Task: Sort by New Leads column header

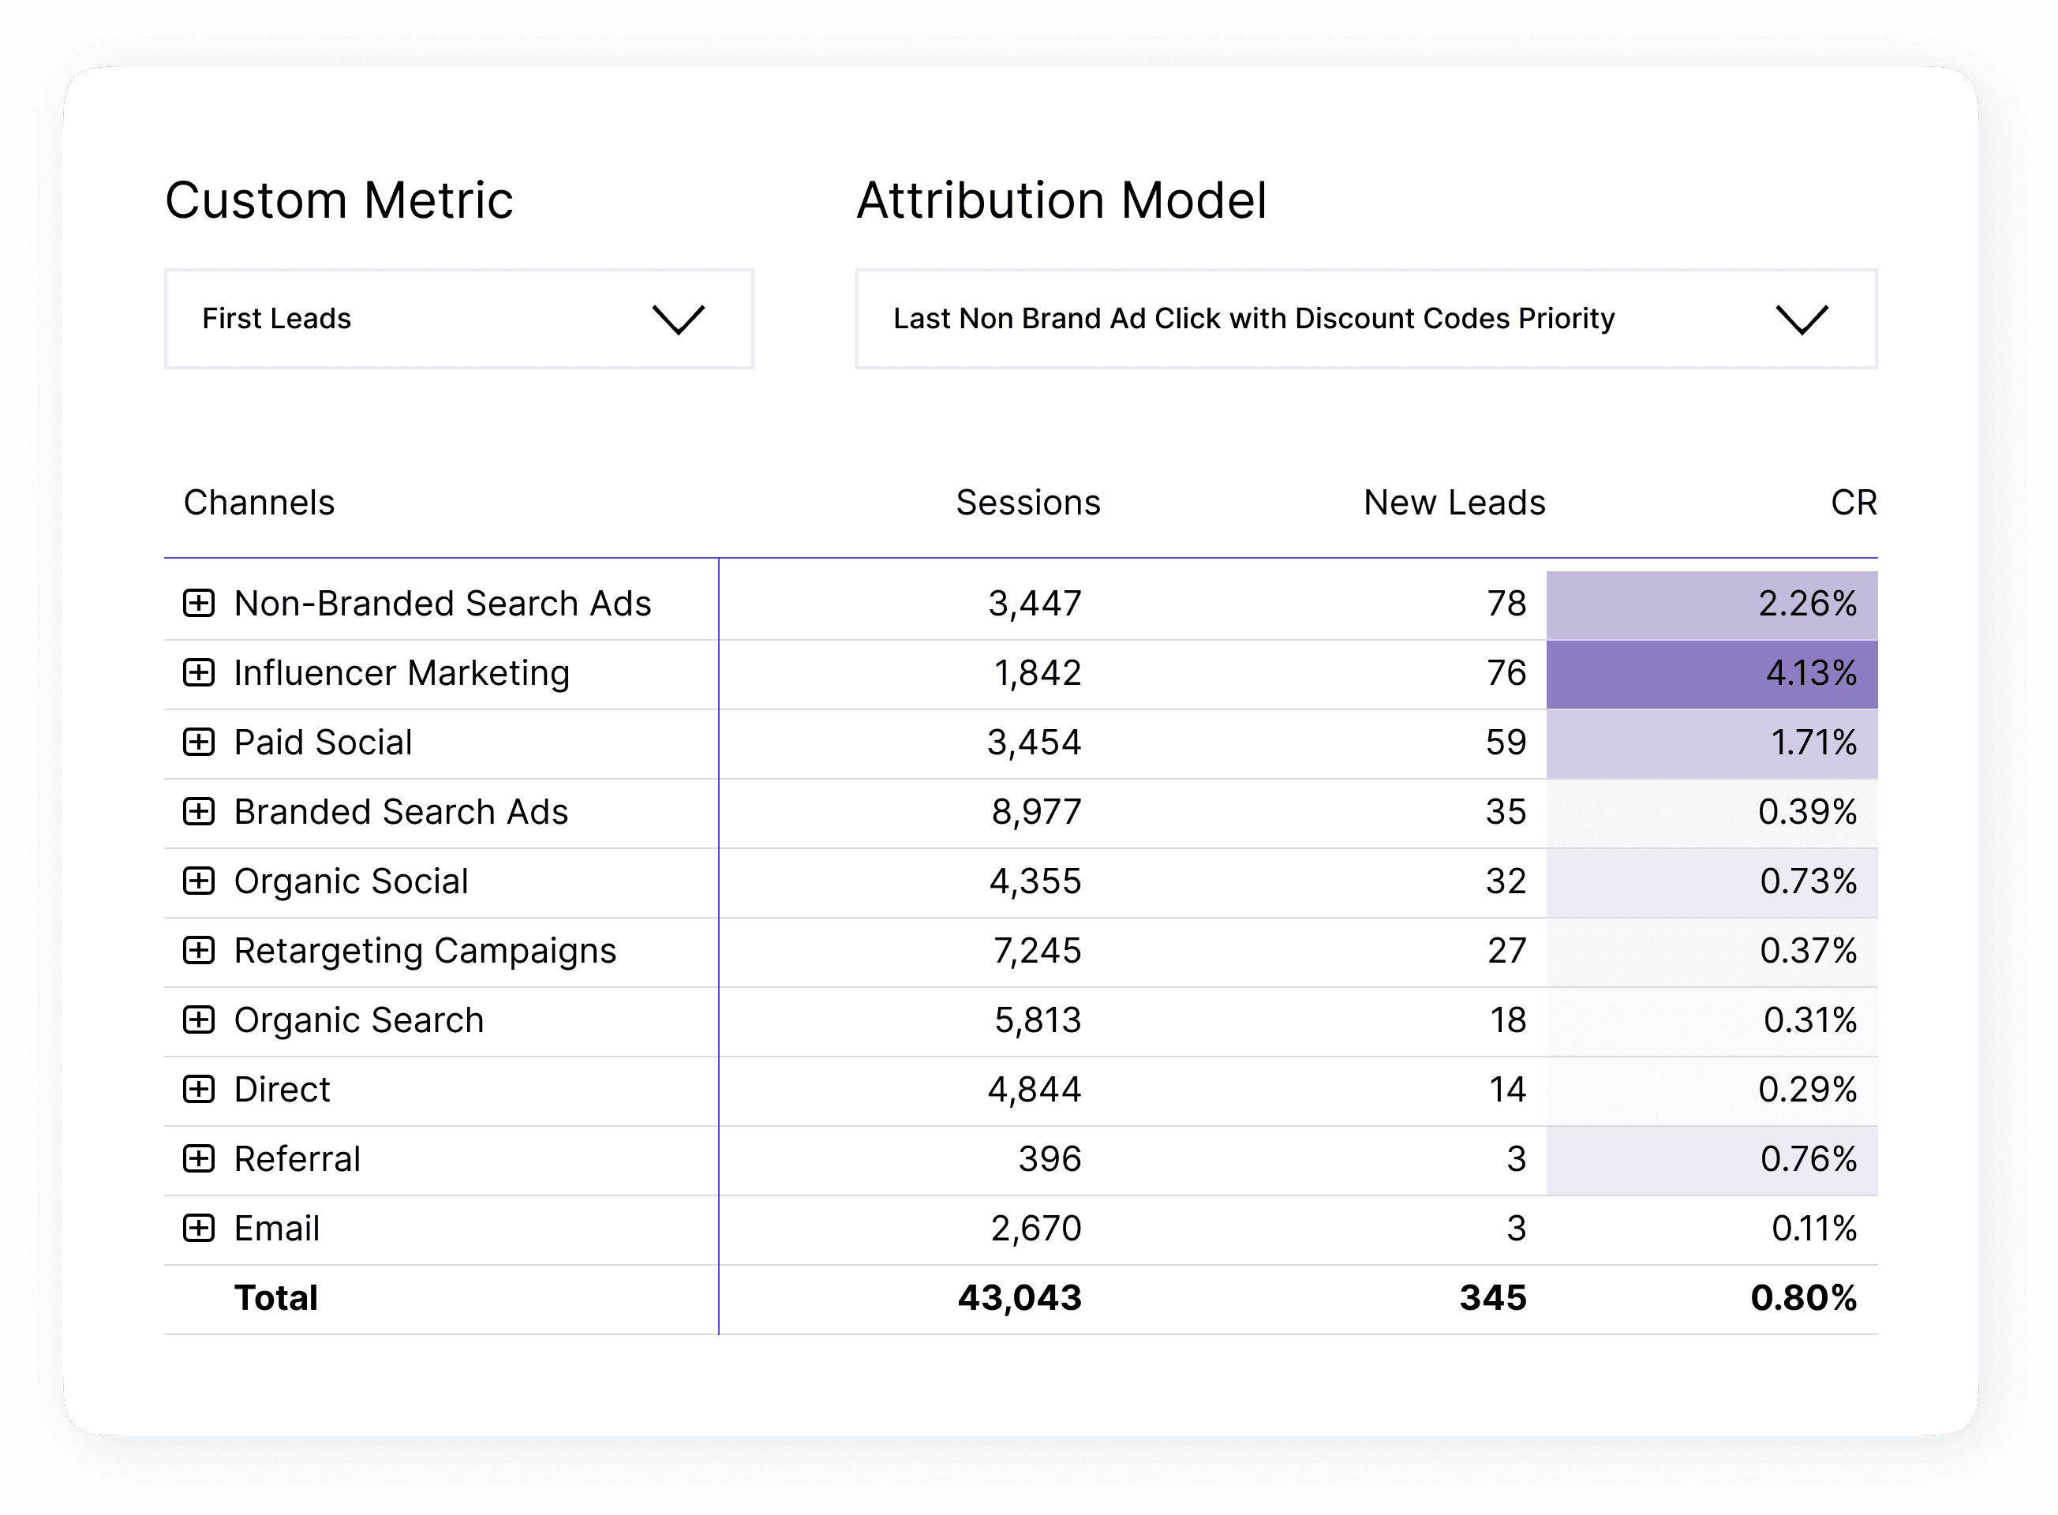Action: [x=1454, y=503]
